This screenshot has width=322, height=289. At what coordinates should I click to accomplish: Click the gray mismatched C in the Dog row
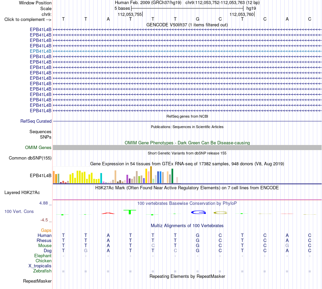point(175,251)
